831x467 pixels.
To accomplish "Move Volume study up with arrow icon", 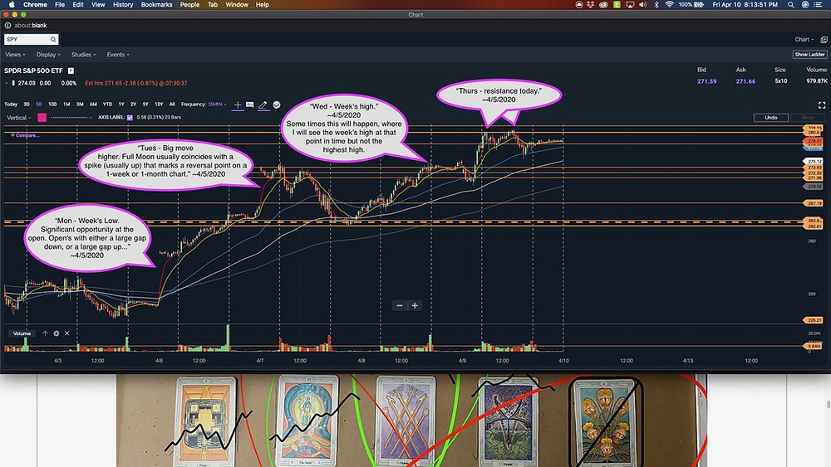I will point(45,333).
